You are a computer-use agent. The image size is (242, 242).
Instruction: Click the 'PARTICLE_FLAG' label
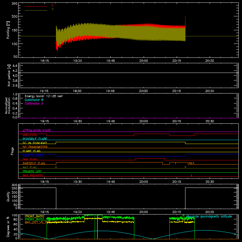[34, 163]
